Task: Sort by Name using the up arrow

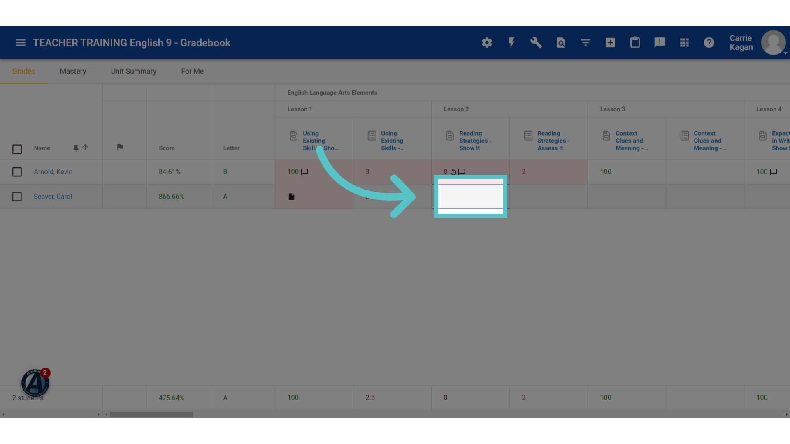Action: 85,148
